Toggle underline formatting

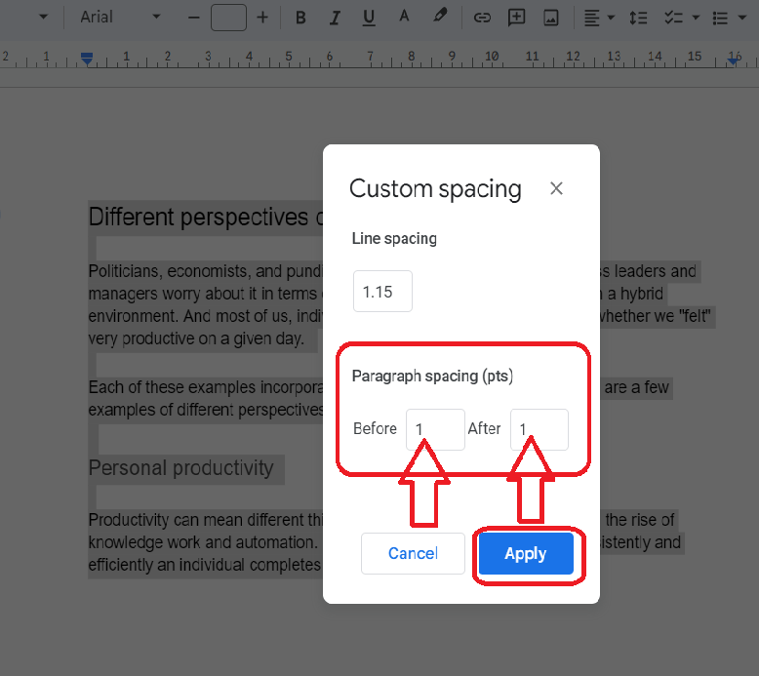[369, 18]
